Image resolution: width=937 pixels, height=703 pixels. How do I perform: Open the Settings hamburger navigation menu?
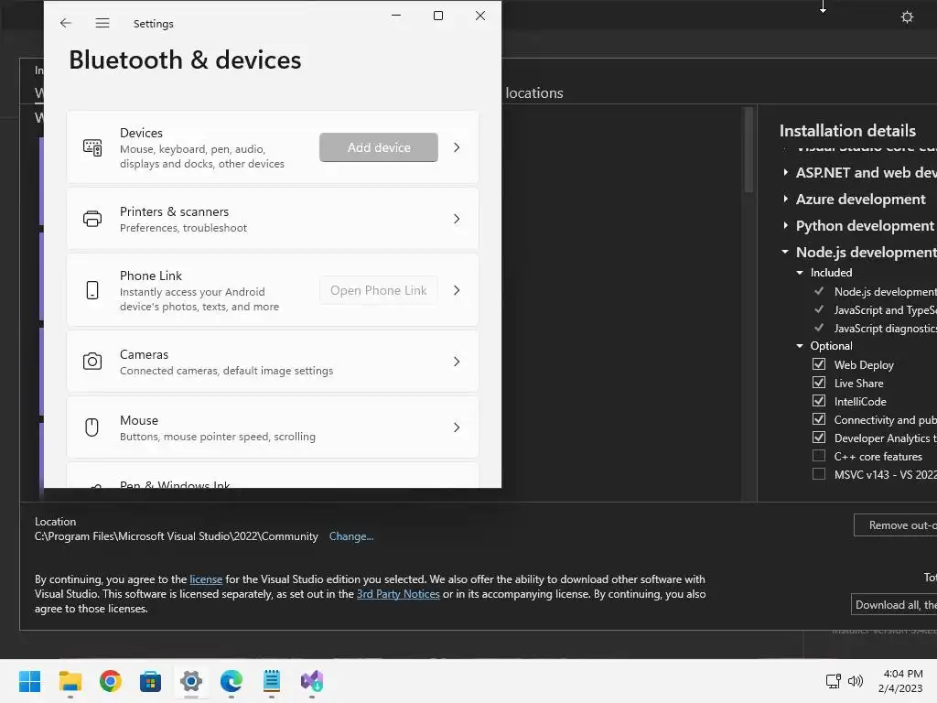click(x=102, y=23)
